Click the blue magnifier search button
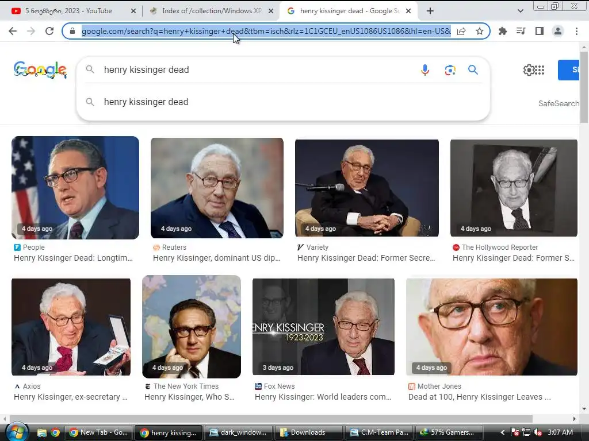This screenshot has width=589, height=441. point(473,69)
